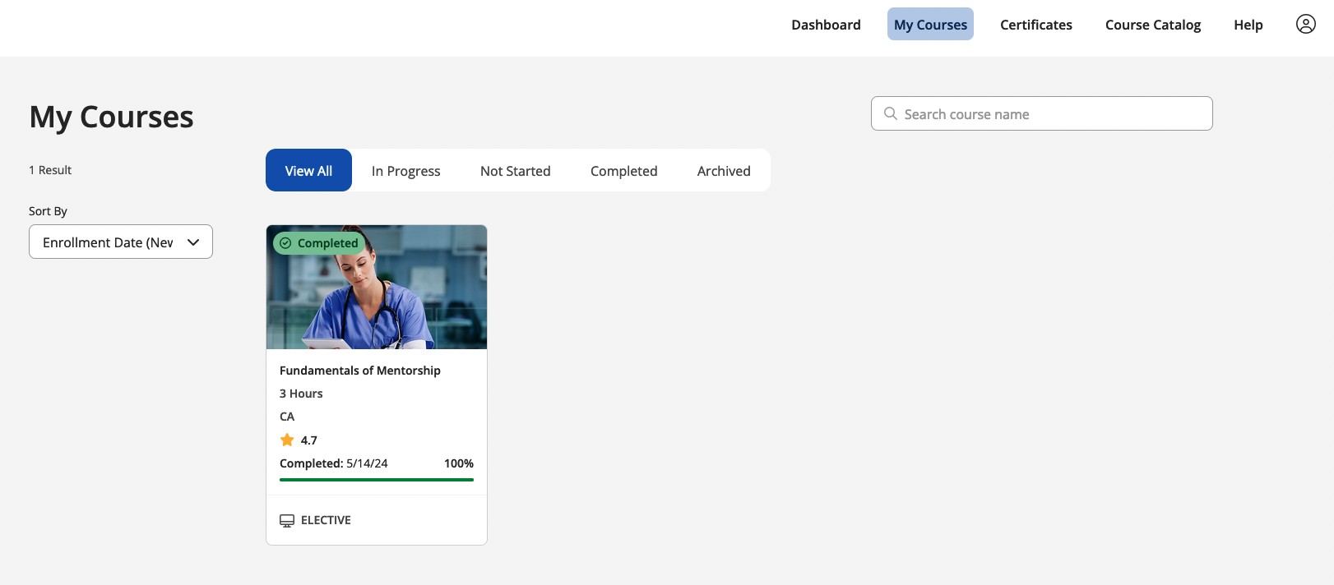Click the nurse course thumbnail image
Viewport: 1334px width, 585px height.
pyautogui.click(x=377, y=287)
